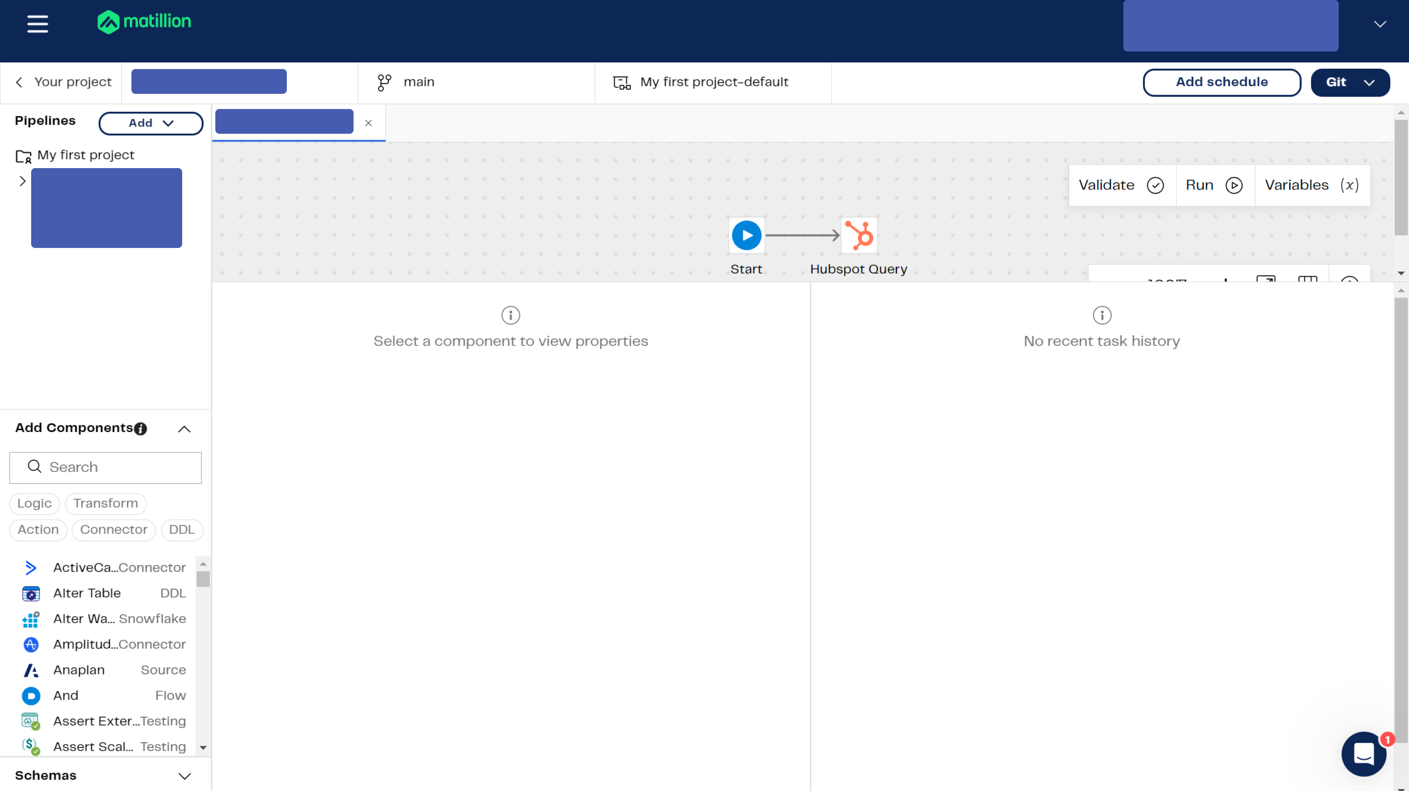1409x791 pixels.
Task: Select the Amplitude Connector icon
Action: [31, 644]
